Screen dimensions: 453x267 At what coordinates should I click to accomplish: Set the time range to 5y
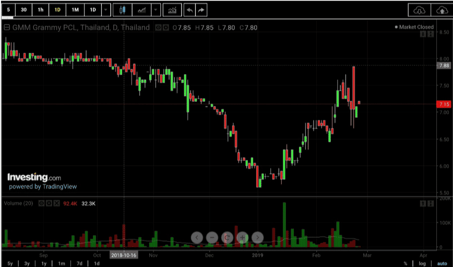pyautogui.click(x=10, y=263)
